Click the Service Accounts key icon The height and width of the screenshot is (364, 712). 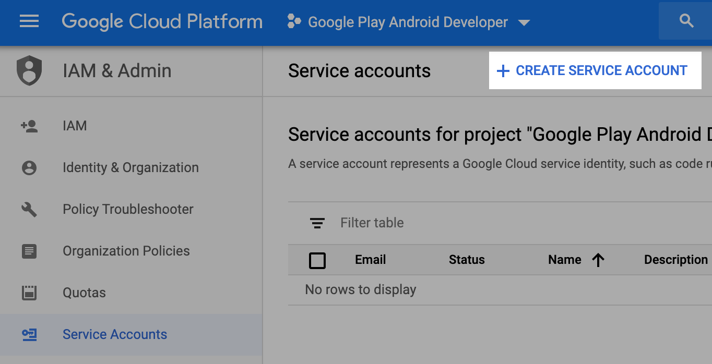click(x=29, y=334)
